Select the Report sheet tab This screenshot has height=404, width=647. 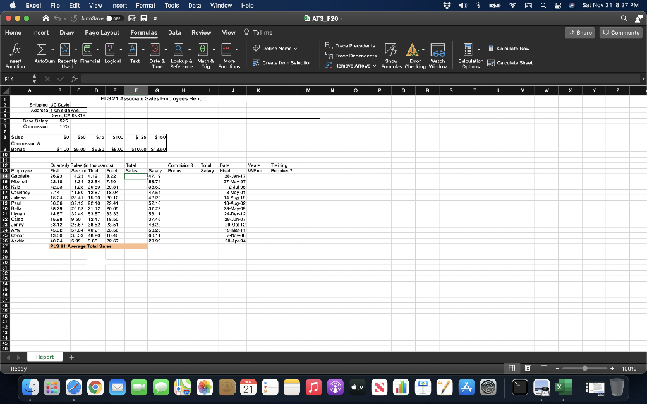(45, 357)
